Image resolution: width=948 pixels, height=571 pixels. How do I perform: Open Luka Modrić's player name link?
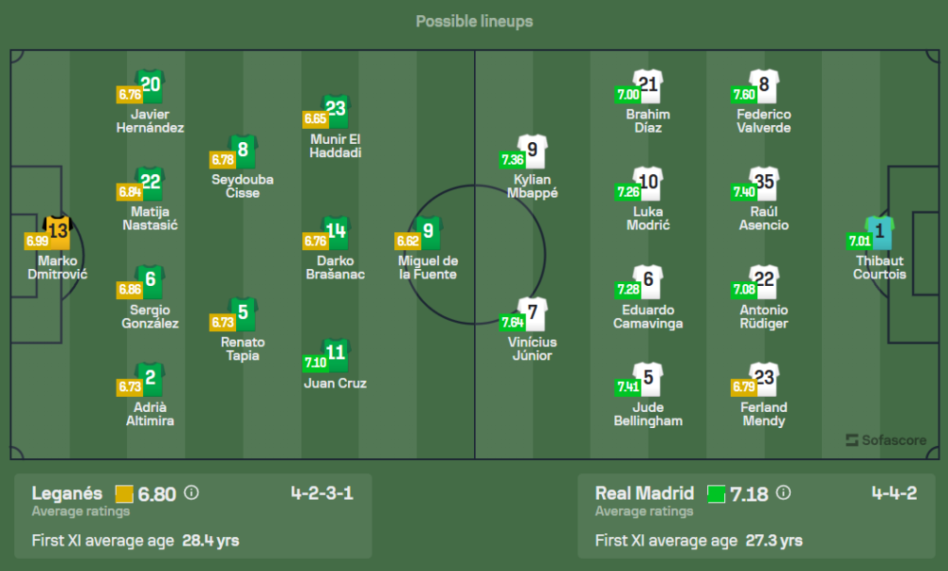(647, 218)
